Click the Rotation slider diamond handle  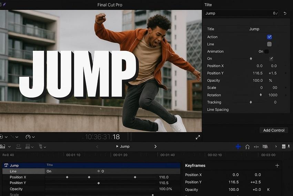point(261,95)
